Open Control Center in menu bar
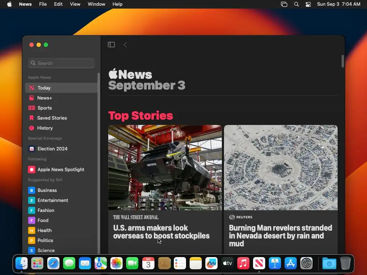Viewport: 367px width, 275px height. (308, 4)
